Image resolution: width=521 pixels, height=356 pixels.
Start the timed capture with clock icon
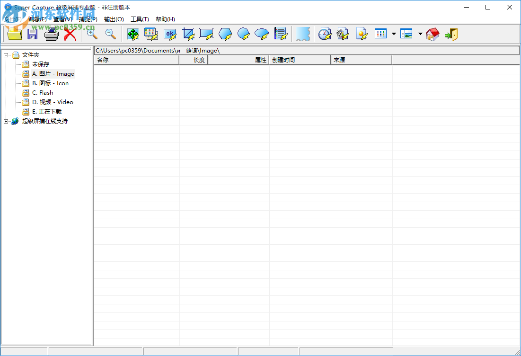click(325, 34)
